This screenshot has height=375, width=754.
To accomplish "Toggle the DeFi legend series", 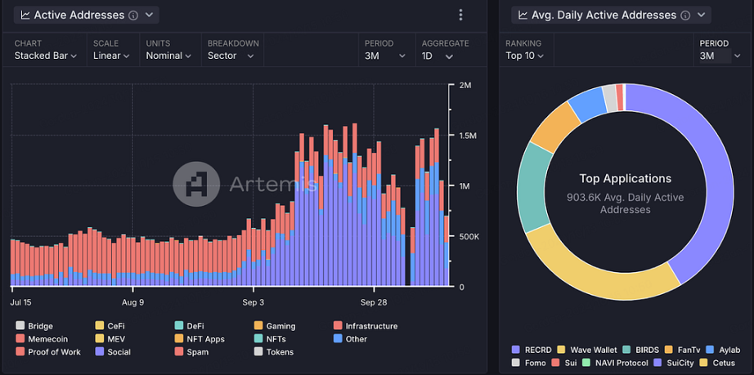I will coord(186,326).
